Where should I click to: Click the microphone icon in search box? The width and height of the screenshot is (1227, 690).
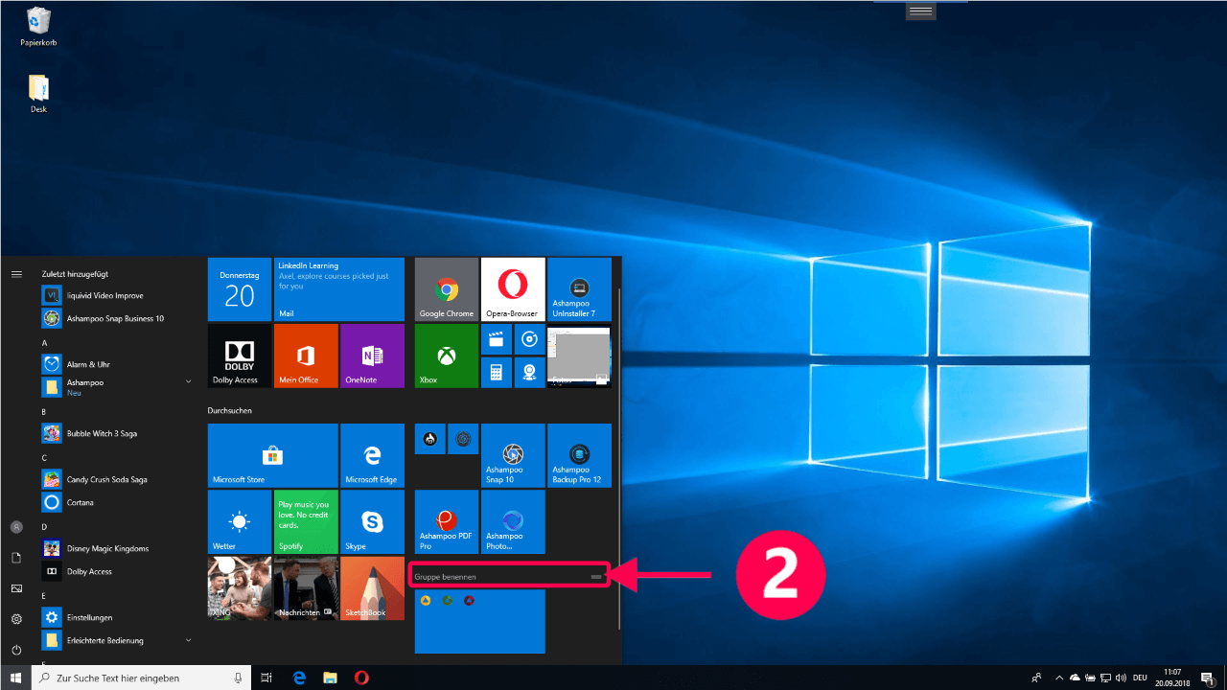238,678
